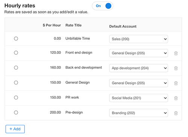
Task: Click the 200.00 per hour value
Action: (55, 112)
